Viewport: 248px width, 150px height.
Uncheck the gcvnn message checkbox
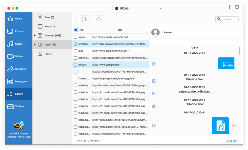click(154, 64)
